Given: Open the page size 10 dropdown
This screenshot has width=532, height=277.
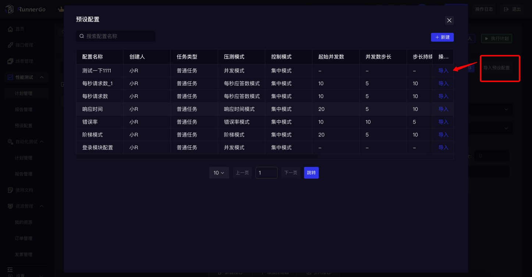Looking at the screenshot, I should pos(219,173).
